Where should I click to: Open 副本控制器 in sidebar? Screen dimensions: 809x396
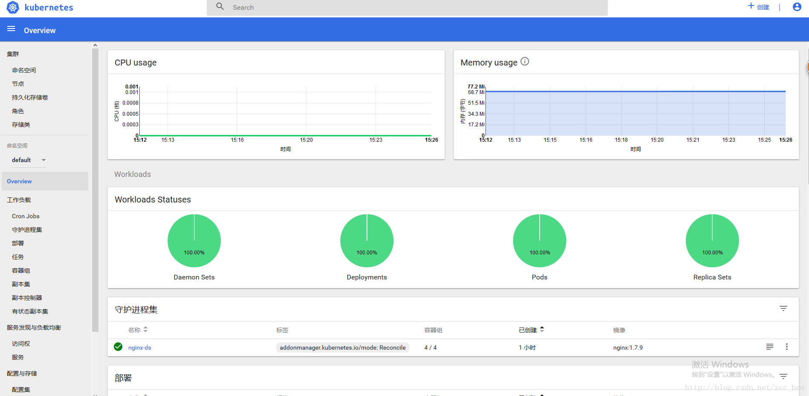[27, 298]
